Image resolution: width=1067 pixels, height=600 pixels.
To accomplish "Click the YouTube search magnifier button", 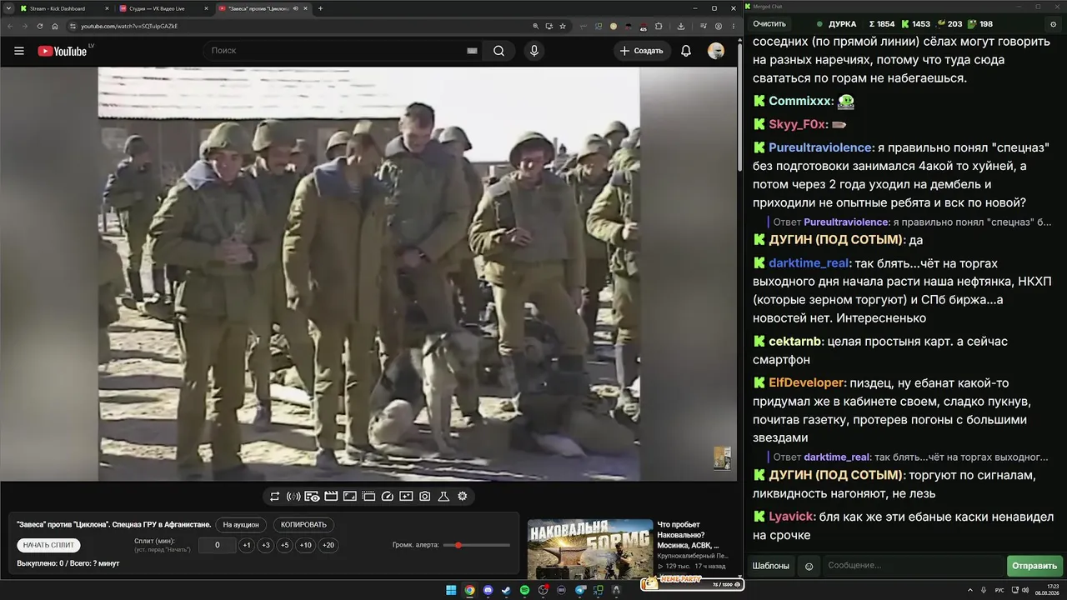I will [x=498, y=51].
